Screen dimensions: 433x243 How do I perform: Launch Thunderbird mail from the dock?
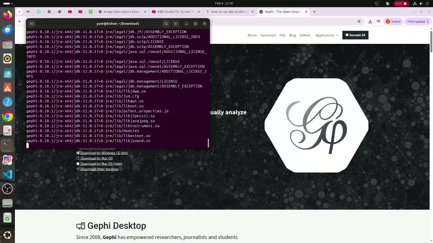click(7, 30)
